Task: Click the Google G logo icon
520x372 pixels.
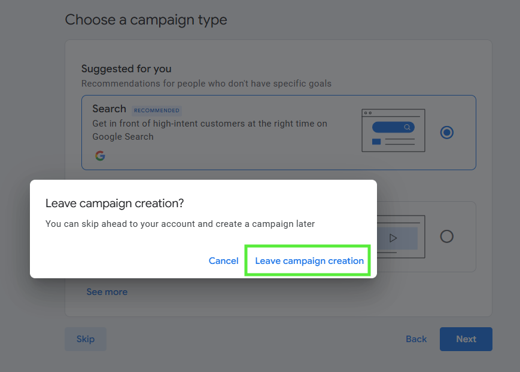Action: (100, 156)
